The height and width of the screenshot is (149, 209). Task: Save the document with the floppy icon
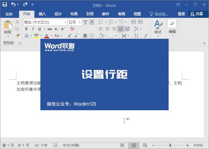(5, 5)
